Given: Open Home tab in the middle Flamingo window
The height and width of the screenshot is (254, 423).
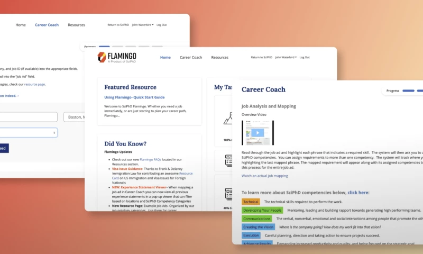Looking at the screenshot, I should coord(165,57).
